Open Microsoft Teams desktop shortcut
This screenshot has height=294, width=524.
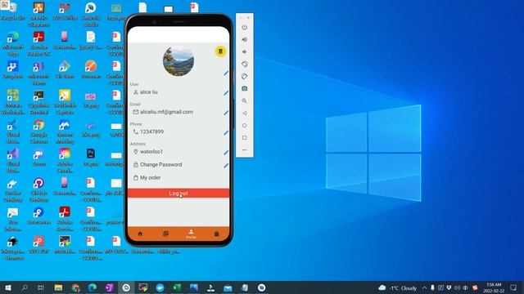(38, 73)
